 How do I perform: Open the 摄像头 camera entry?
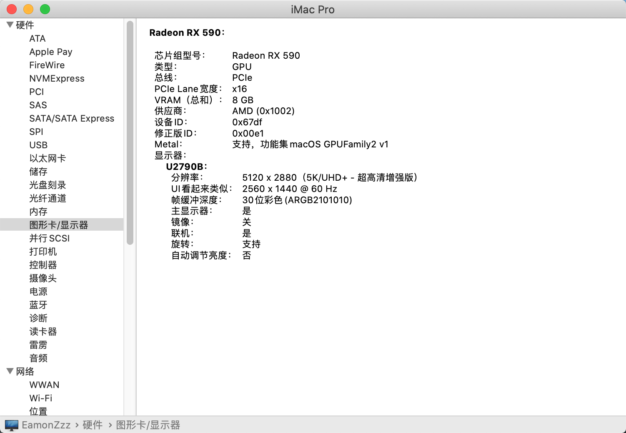(x=43, y=278)
